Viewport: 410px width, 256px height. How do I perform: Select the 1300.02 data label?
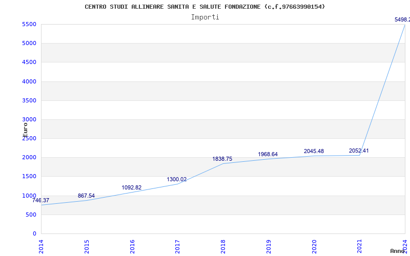[177, 180]
